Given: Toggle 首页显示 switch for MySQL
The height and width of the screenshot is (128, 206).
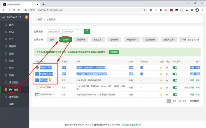Looking at the screenshot, I should (175, 74).
